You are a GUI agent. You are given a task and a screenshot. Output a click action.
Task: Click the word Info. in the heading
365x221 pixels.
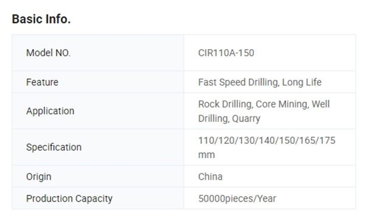tap(58, 19)
